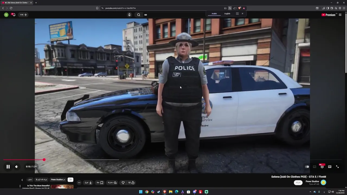
Task: Click the YouTube search magnifier icon
Action: (x=139, y=15)
